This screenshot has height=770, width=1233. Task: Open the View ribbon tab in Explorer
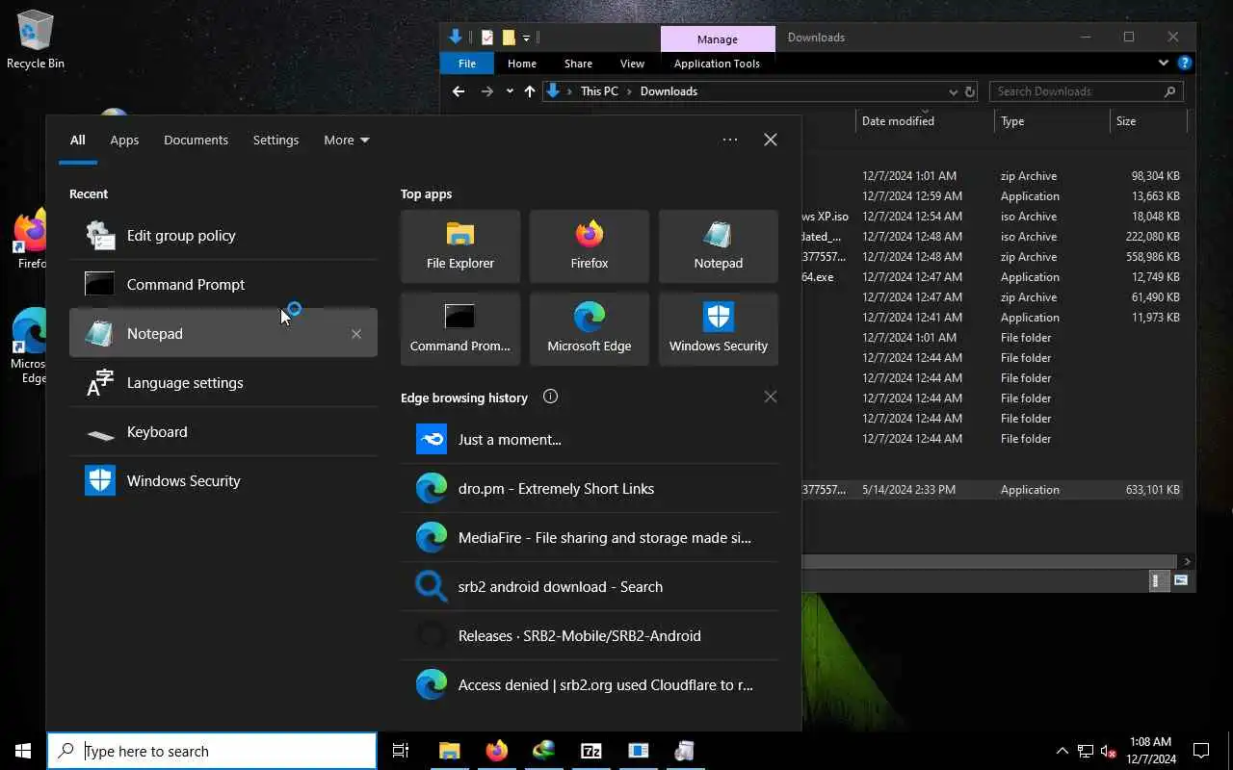[x=632, y=64]
